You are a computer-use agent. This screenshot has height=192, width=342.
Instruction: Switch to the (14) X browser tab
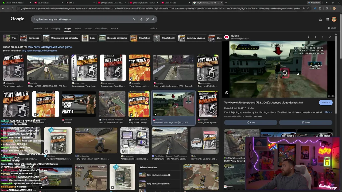click(80, 3)
